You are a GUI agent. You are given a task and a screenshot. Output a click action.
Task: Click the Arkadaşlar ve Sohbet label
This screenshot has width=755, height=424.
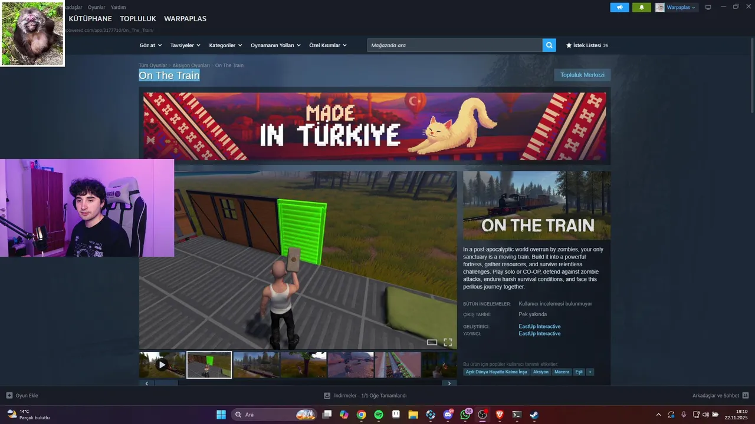tap(715, 396)
